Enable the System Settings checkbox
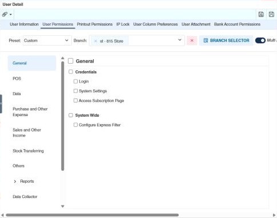This screenshot has width=277, height=218. (x=75, y=91)
